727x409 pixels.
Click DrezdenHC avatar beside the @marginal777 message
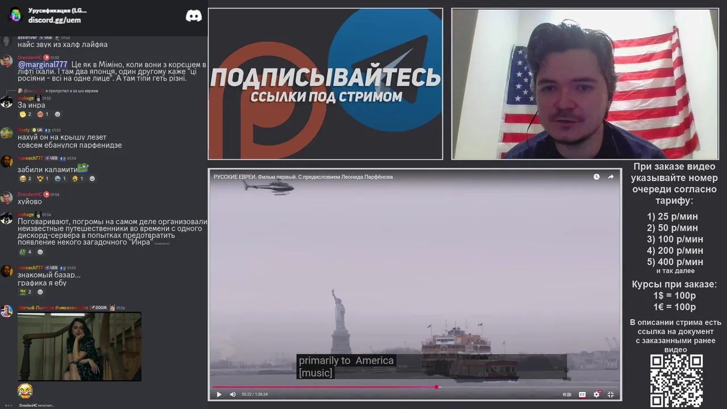[6, 61]
